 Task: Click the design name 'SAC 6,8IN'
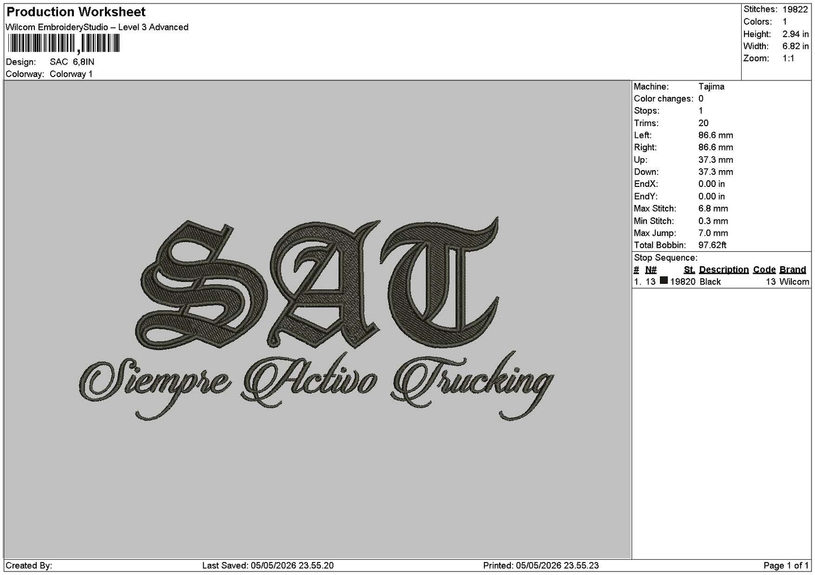click(72, 62)
